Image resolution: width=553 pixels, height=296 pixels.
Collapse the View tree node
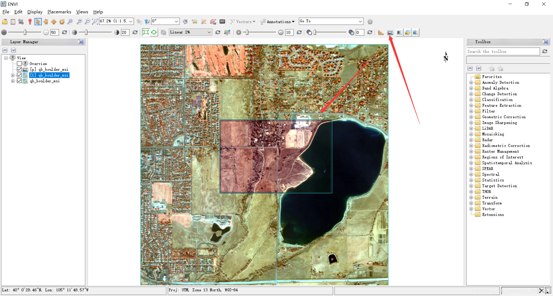[6, 58]
